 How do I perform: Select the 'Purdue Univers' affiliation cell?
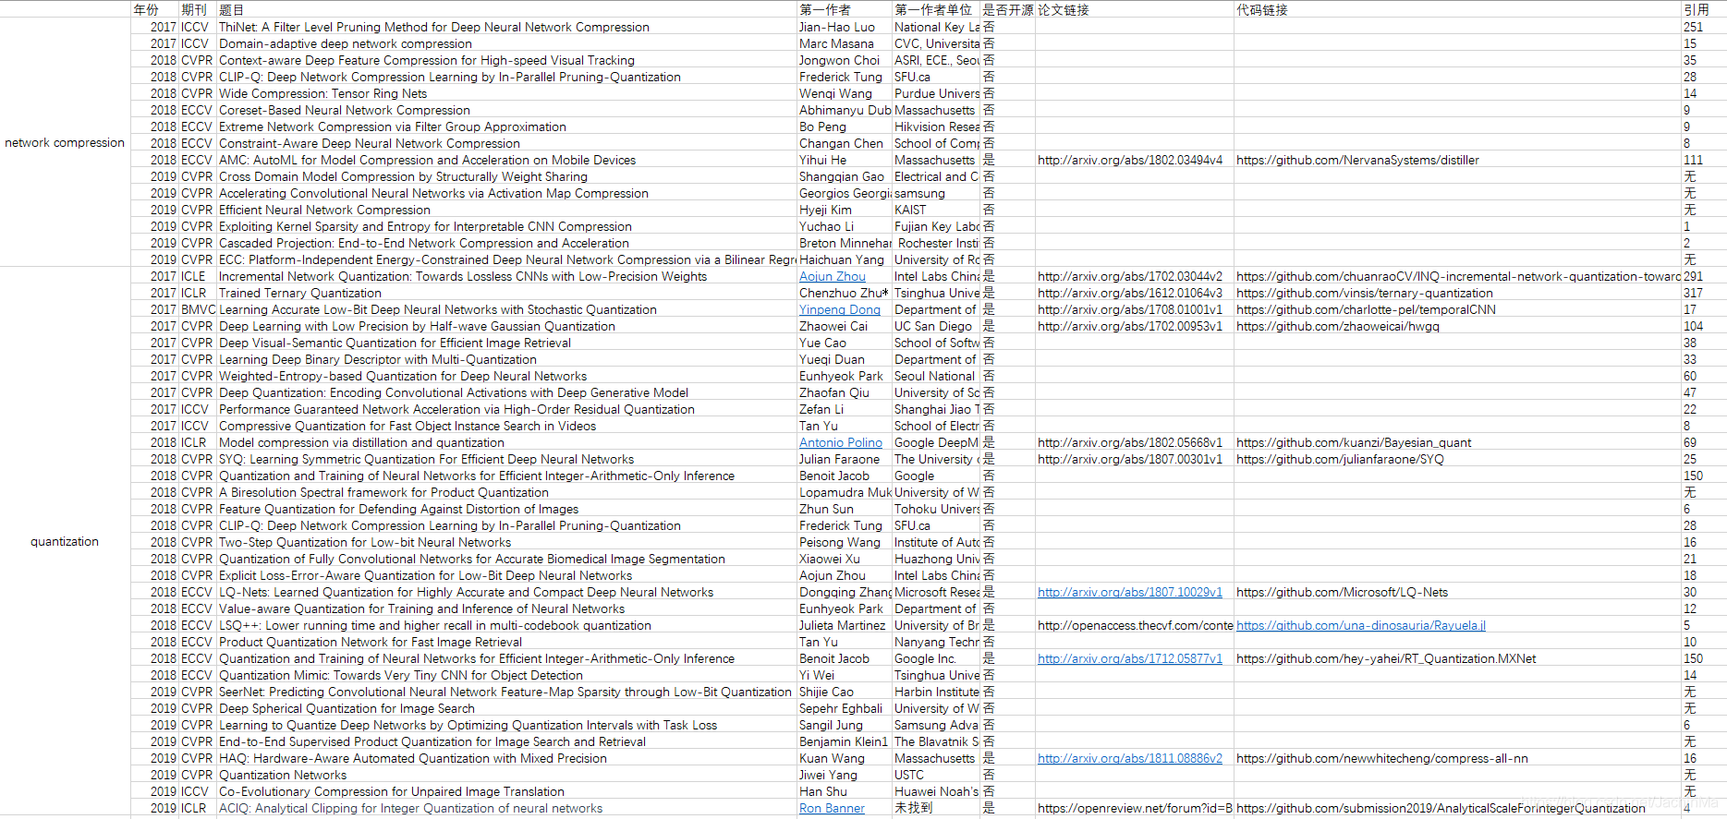point(935,93)
